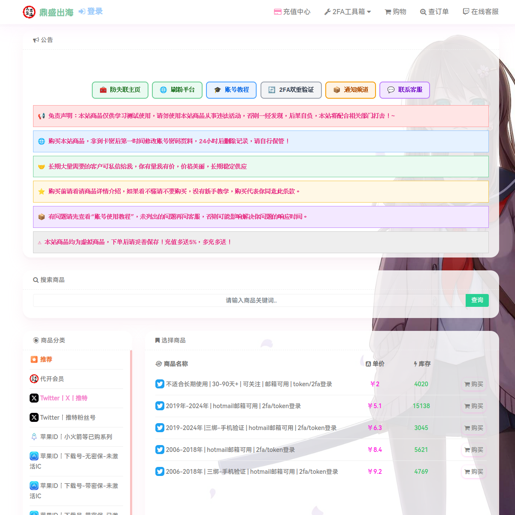Click the 选择商品 bookmark heading

click(x=170, y=340)
